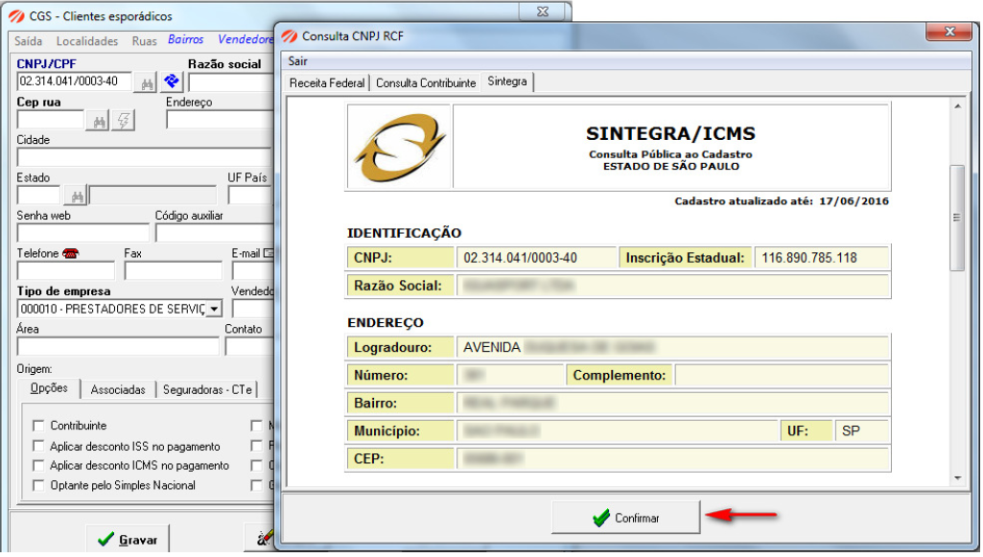The width and height of the screenshot is (983, 557).
Task: Click lightning bolt icon beside Cep rua
Action: pos(124,120)
